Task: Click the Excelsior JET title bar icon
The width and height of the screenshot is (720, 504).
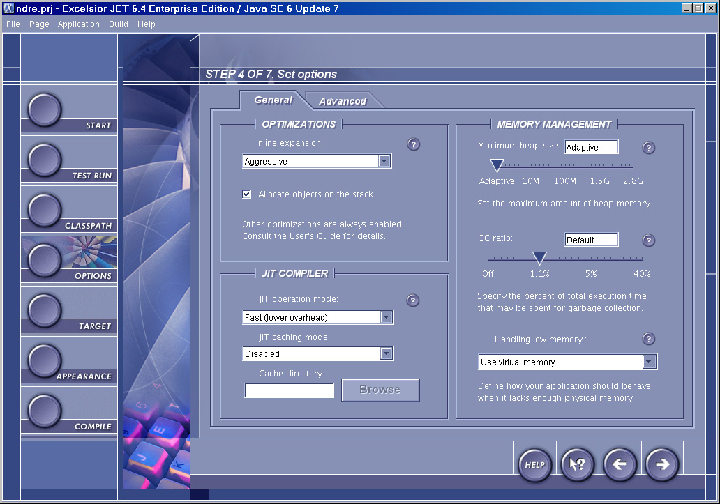Action: tap(8, 8)
